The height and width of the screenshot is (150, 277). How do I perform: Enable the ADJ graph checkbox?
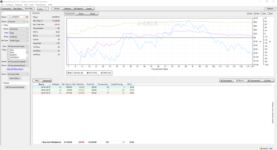(262, 13)
